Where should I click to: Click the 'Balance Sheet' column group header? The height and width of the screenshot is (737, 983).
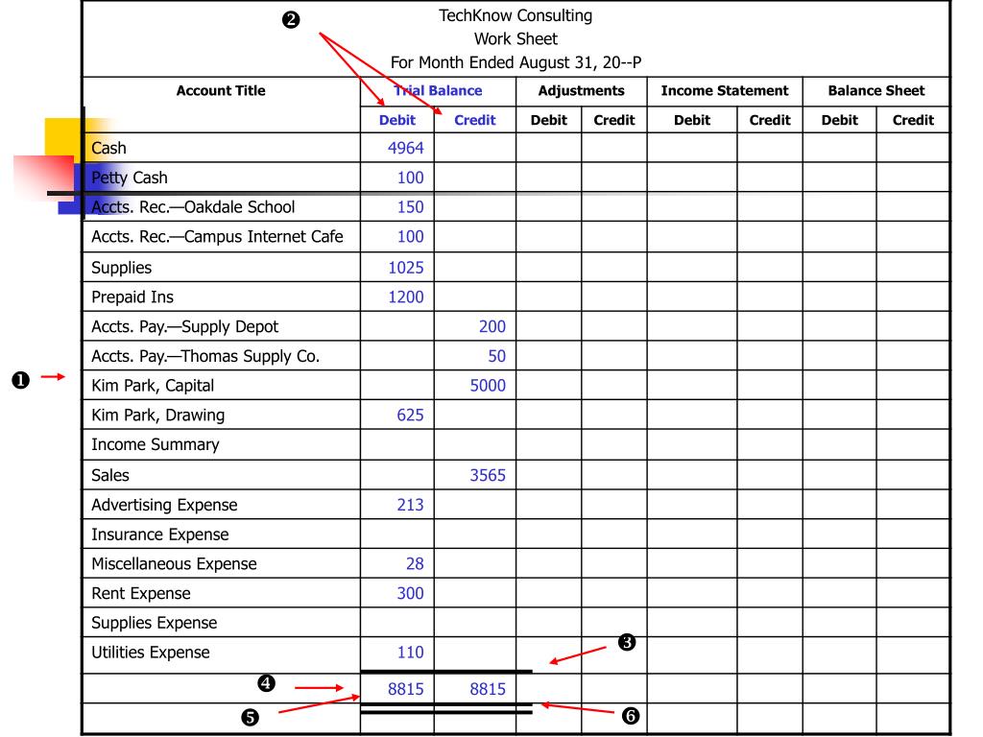click(x=876, y=91)
